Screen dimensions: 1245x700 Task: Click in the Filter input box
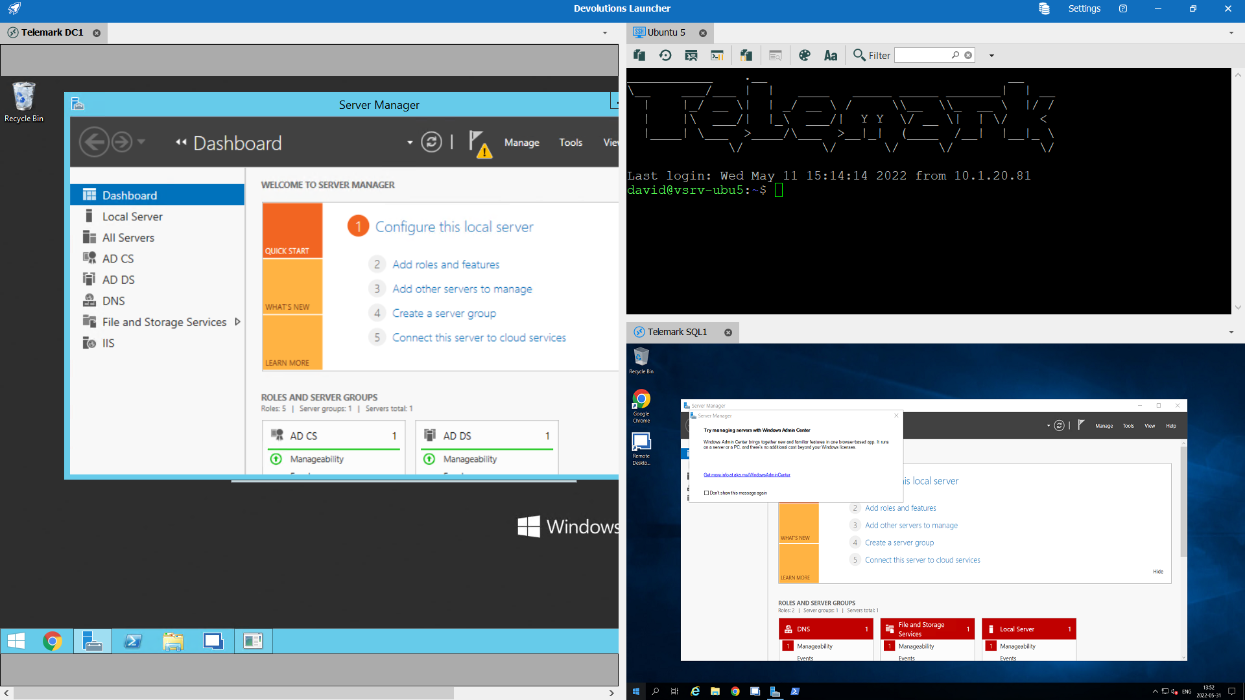922,56
